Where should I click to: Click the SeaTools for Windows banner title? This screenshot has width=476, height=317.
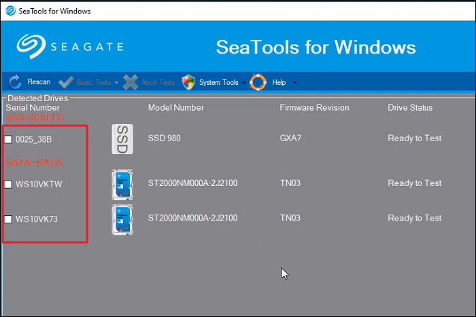316,47
